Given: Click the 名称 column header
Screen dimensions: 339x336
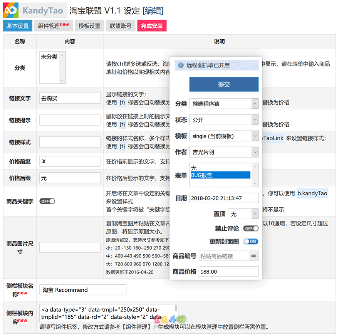Looking at the screenshot, I should point(20,41).
